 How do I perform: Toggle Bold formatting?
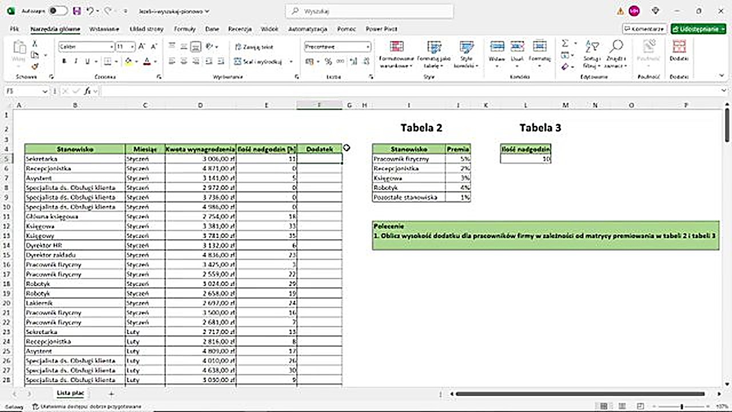[64, 61]
